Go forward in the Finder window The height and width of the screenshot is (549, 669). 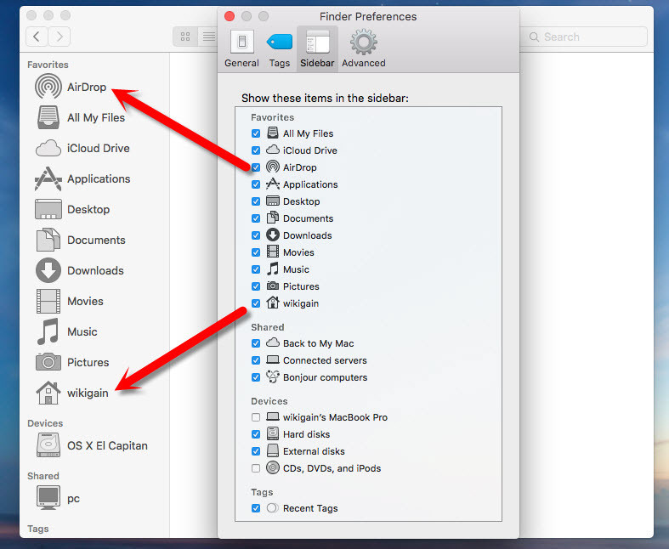(60, 37)
